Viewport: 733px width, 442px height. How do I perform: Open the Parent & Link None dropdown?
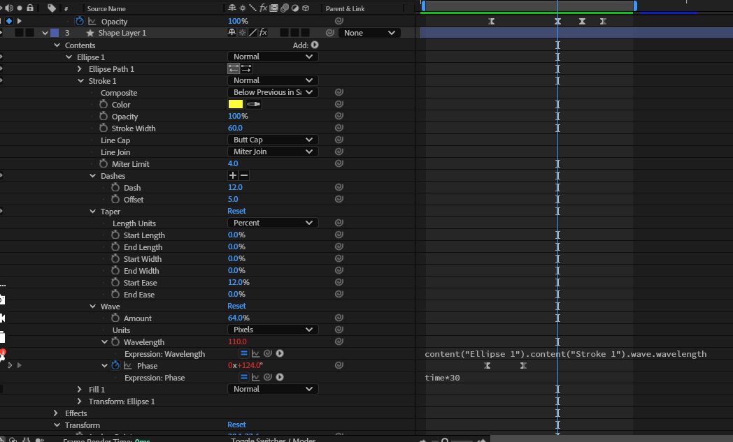(x=369, y=33)
